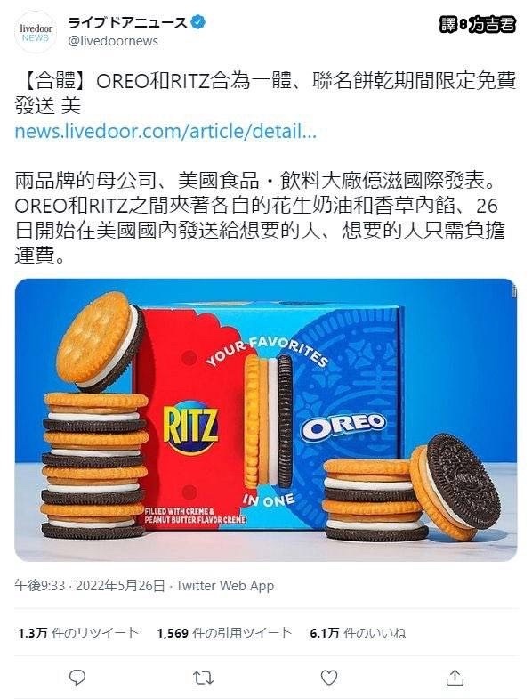532x699 pixels.
Task: Like the tweet with heart icon
Action: point(329,678)
